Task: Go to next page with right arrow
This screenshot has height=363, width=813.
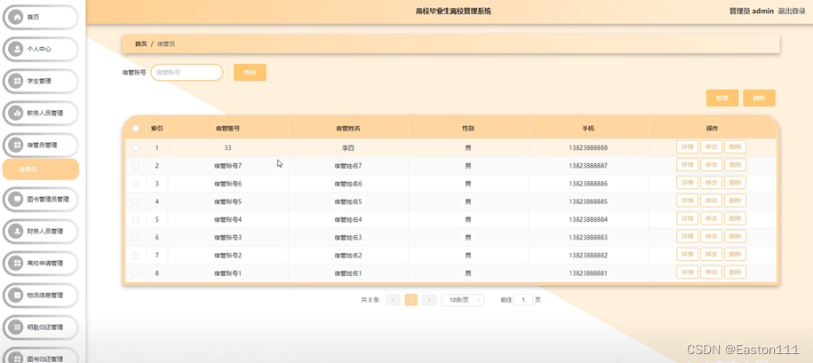Action: (429, 300)
